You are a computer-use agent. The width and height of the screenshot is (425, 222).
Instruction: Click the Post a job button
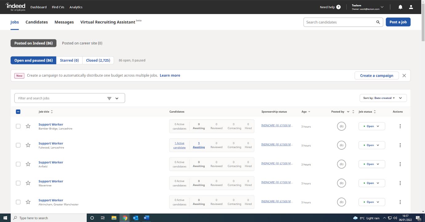(398, 22)
